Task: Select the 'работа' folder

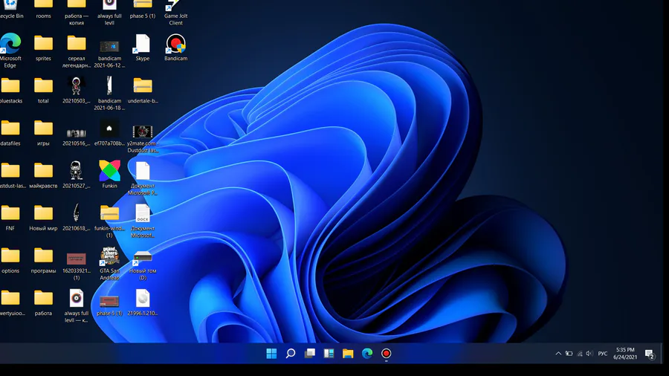Action: [x=43, y=303]
